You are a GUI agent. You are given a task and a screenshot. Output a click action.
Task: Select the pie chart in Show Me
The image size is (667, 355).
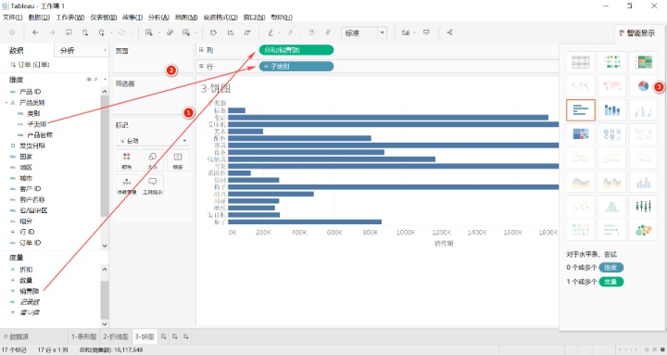[x=643, y=86]
